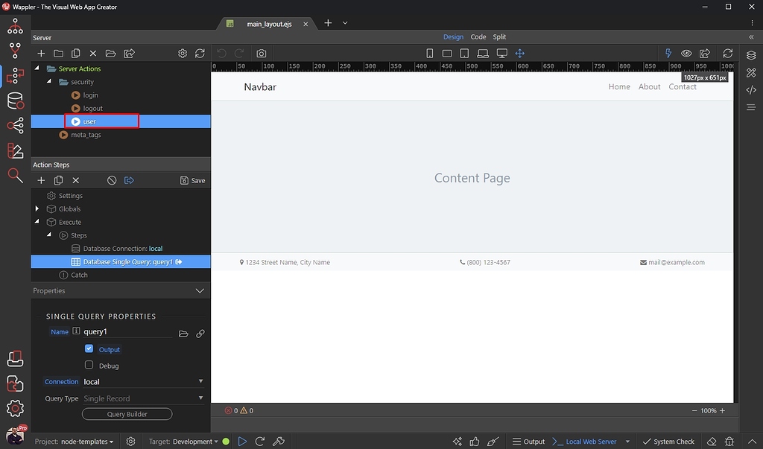Click the Query Builder button

127,413
